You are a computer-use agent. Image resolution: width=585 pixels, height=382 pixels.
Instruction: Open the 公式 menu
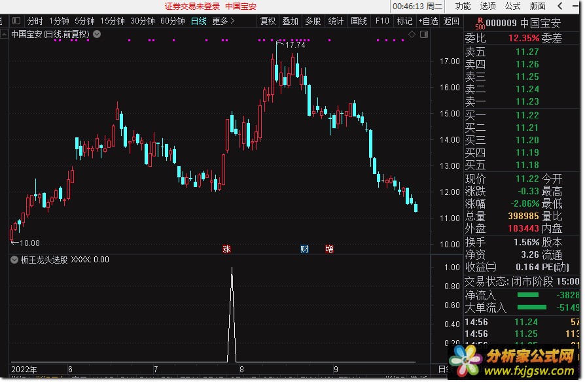tap(512, 6)
